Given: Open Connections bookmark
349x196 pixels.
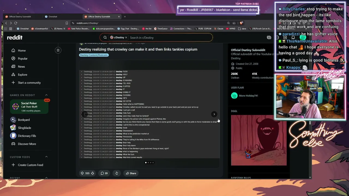Looking at the screenshot, I should [181, 29].
